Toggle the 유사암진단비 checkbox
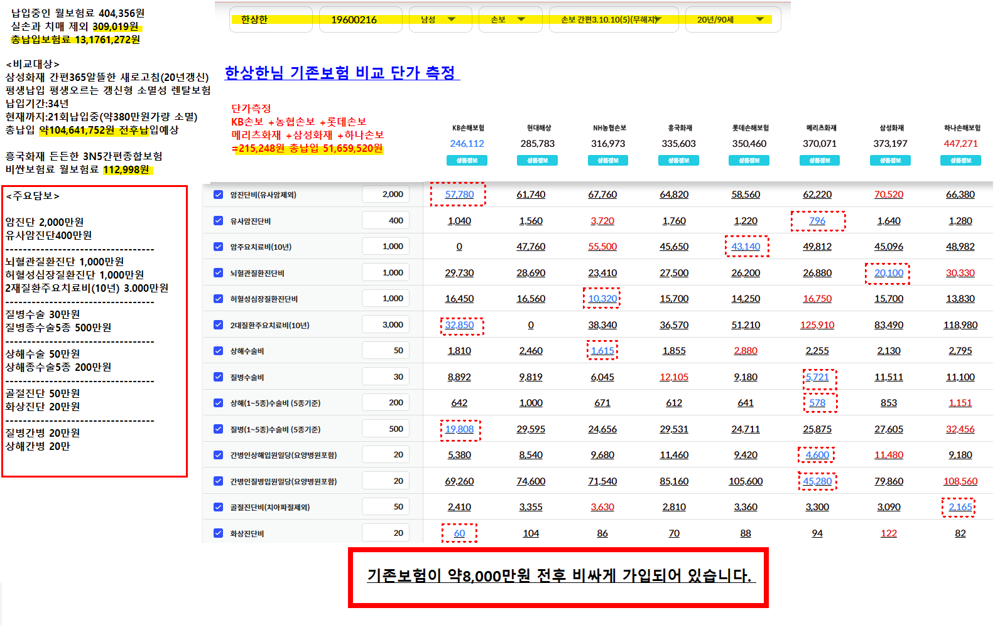This screenshot has width=1000, height=625. tap(218, 221)
